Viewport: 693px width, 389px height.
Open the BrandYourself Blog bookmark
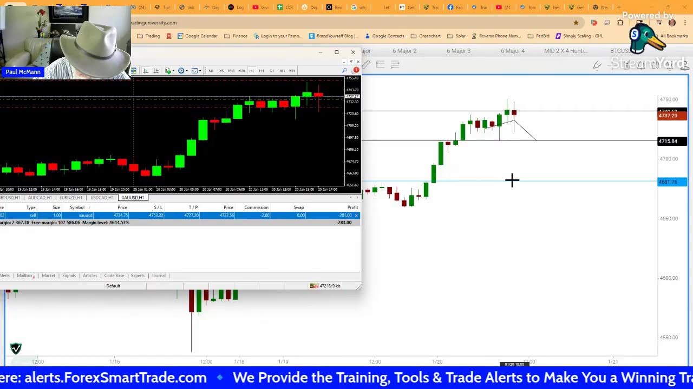point(334,36)
